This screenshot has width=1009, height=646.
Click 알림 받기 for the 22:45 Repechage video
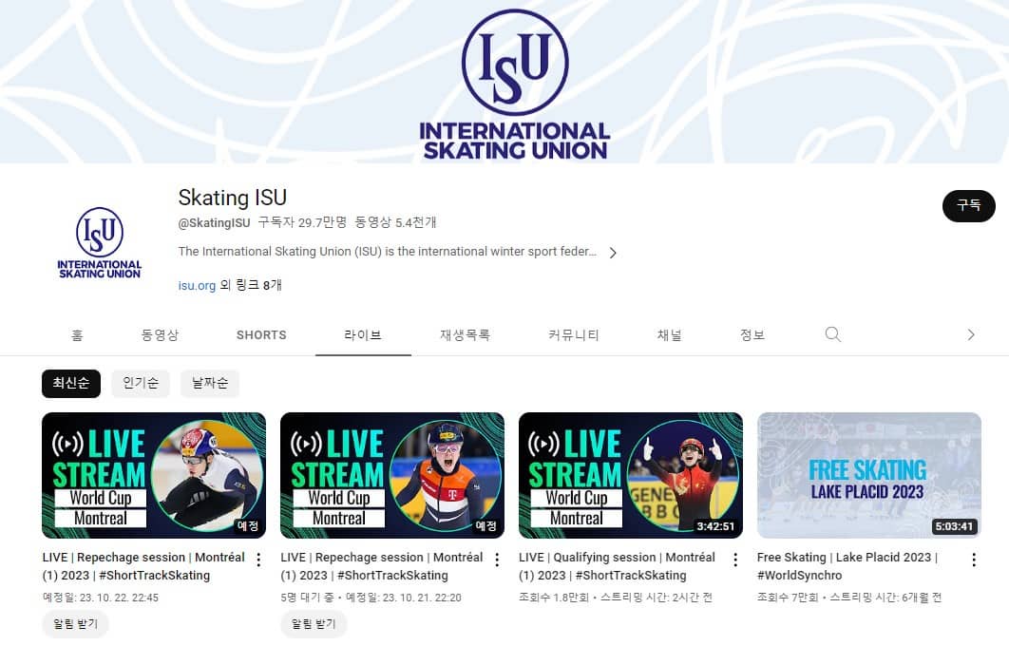(75, 624)
